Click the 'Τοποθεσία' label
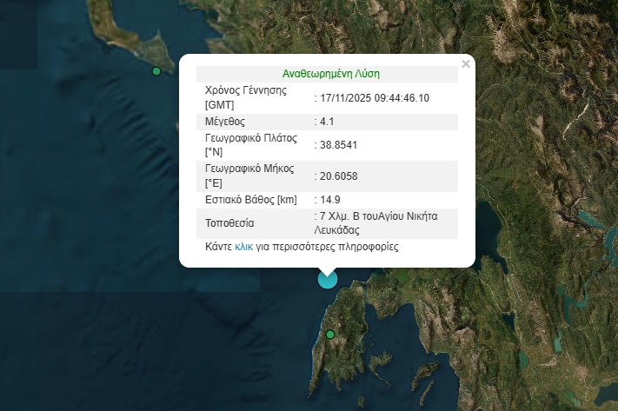 229,223
